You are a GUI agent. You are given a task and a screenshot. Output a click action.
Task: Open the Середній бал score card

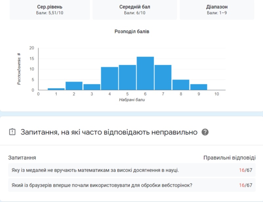(134, 10)
